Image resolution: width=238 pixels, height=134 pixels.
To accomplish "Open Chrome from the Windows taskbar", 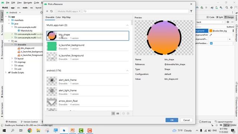I will tap(30, 130).
